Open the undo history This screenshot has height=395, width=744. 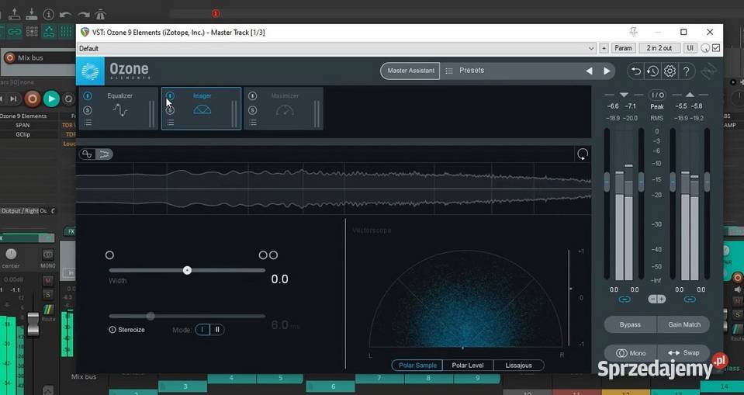[653, 71]
